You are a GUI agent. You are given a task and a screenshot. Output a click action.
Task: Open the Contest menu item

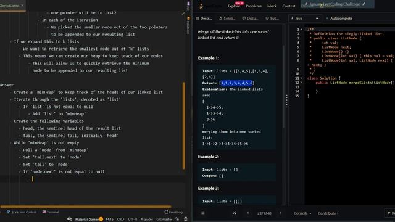pos(289,6)
